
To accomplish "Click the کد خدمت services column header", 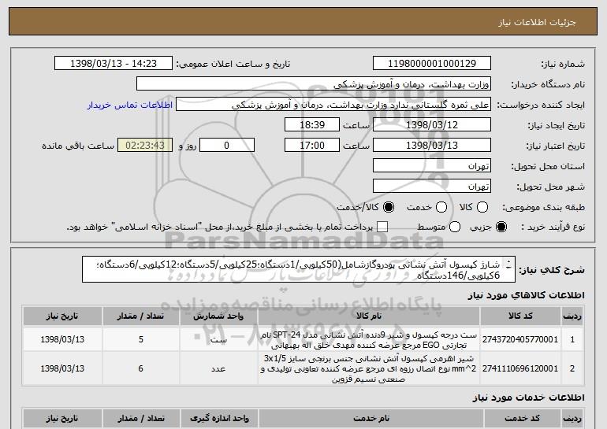I will [522, 418].
